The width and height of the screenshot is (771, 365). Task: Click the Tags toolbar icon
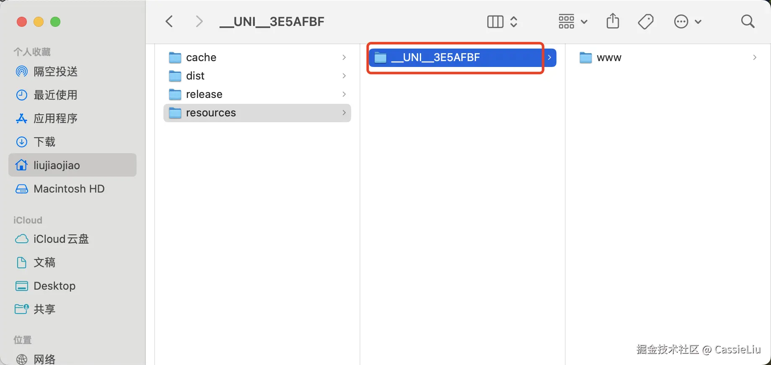[x=646, y=21]
